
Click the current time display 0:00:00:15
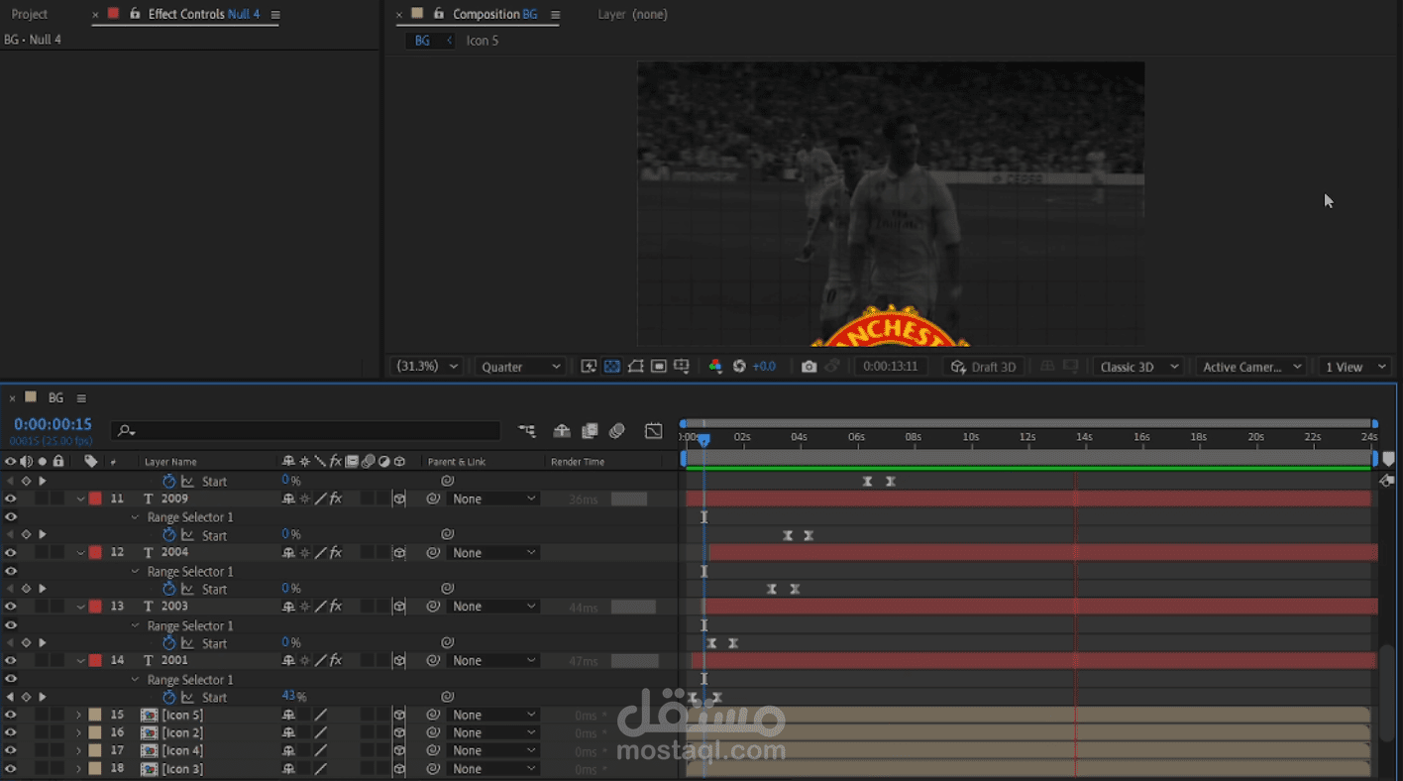point(53,424)
